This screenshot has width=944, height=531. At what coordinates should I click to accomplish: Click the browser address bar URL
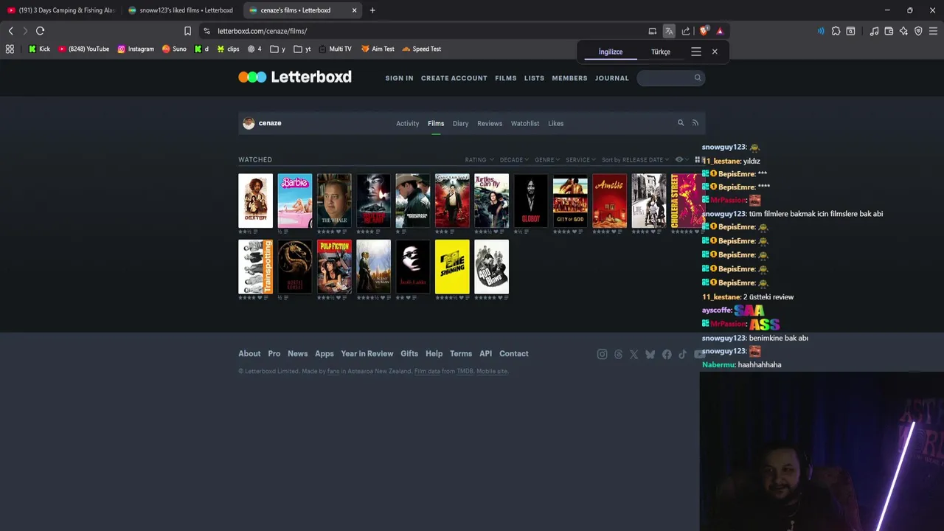[x=262, y=31]
